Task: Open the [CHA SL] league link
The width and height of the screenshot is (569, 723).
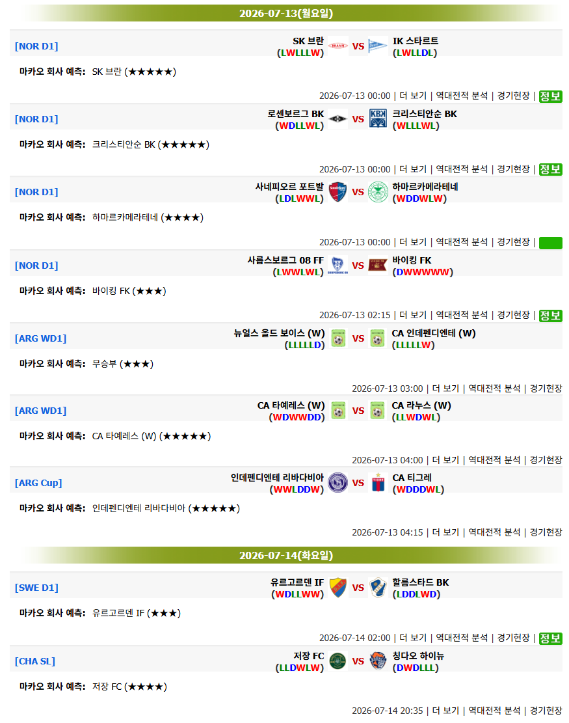Action: point(35,661)
